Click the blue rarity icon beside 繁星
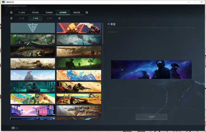 tap(109, 24)
